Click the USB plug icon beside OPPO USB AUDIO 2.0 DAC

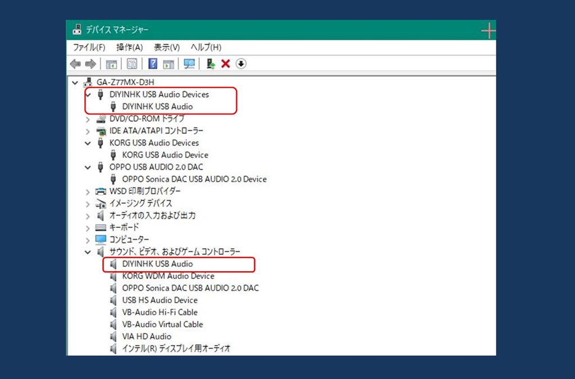(101, 167)
